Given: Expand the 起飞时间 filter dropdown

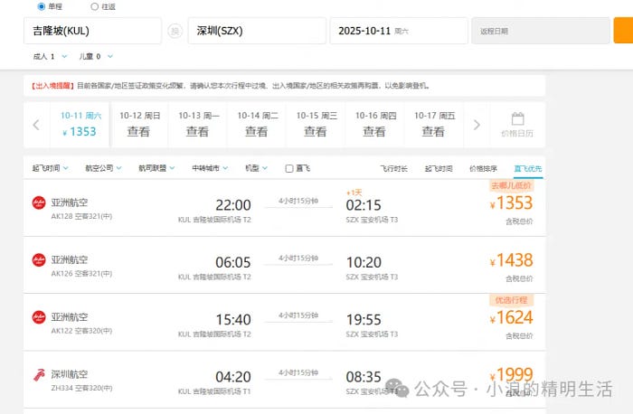Looking at the screenshot, I should coord(50,168).
